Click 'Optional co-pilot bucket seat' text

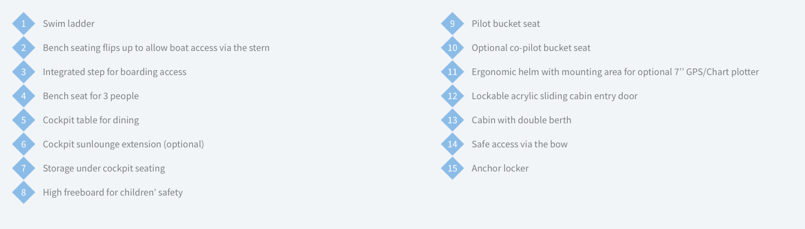click(531, 48)
